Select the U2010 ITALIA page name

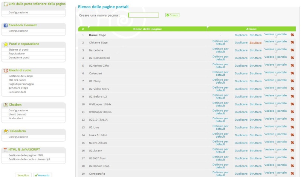[x=98, y=120]
